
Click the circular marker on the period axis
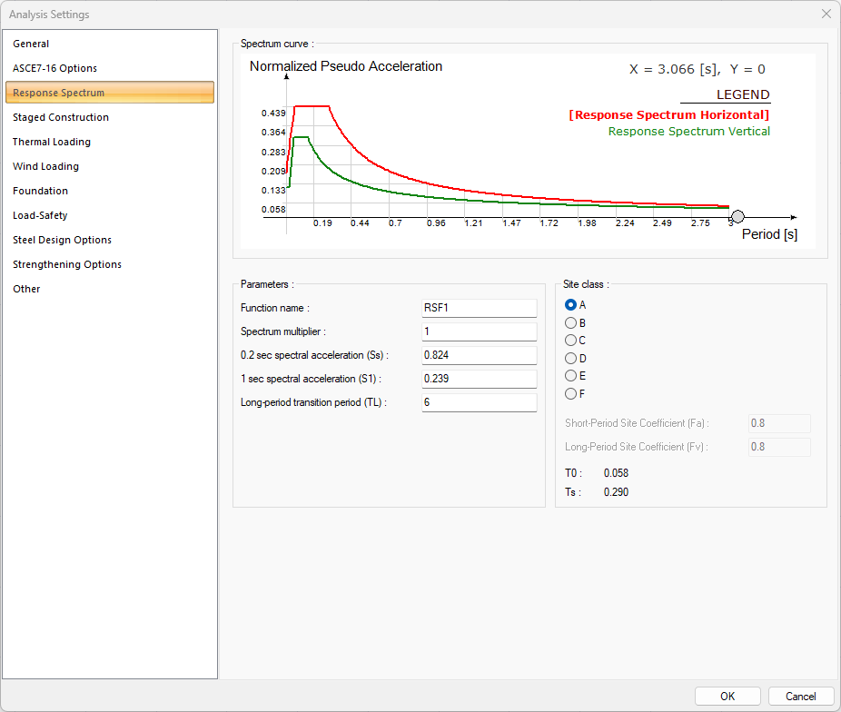coord(737,217)
